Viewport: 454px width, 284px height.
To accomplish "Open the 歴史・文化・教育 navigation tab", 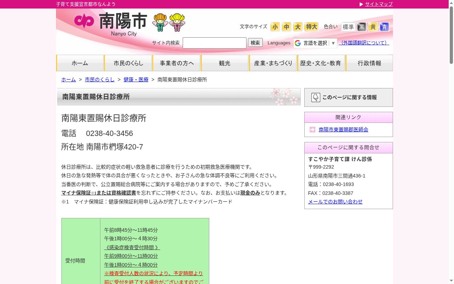I will [x=321, y=63].
